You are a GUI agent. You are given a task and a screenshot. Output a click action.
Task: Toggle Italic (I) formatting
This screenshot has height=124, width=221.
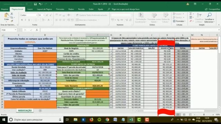pos(25,20)
